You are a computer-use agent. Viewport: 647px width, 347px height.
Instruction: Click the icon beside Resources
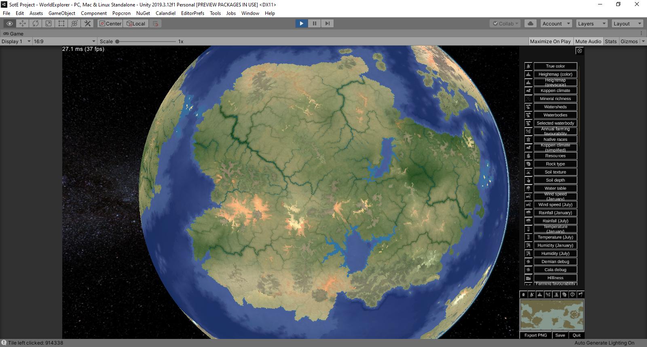pos(529,156)
